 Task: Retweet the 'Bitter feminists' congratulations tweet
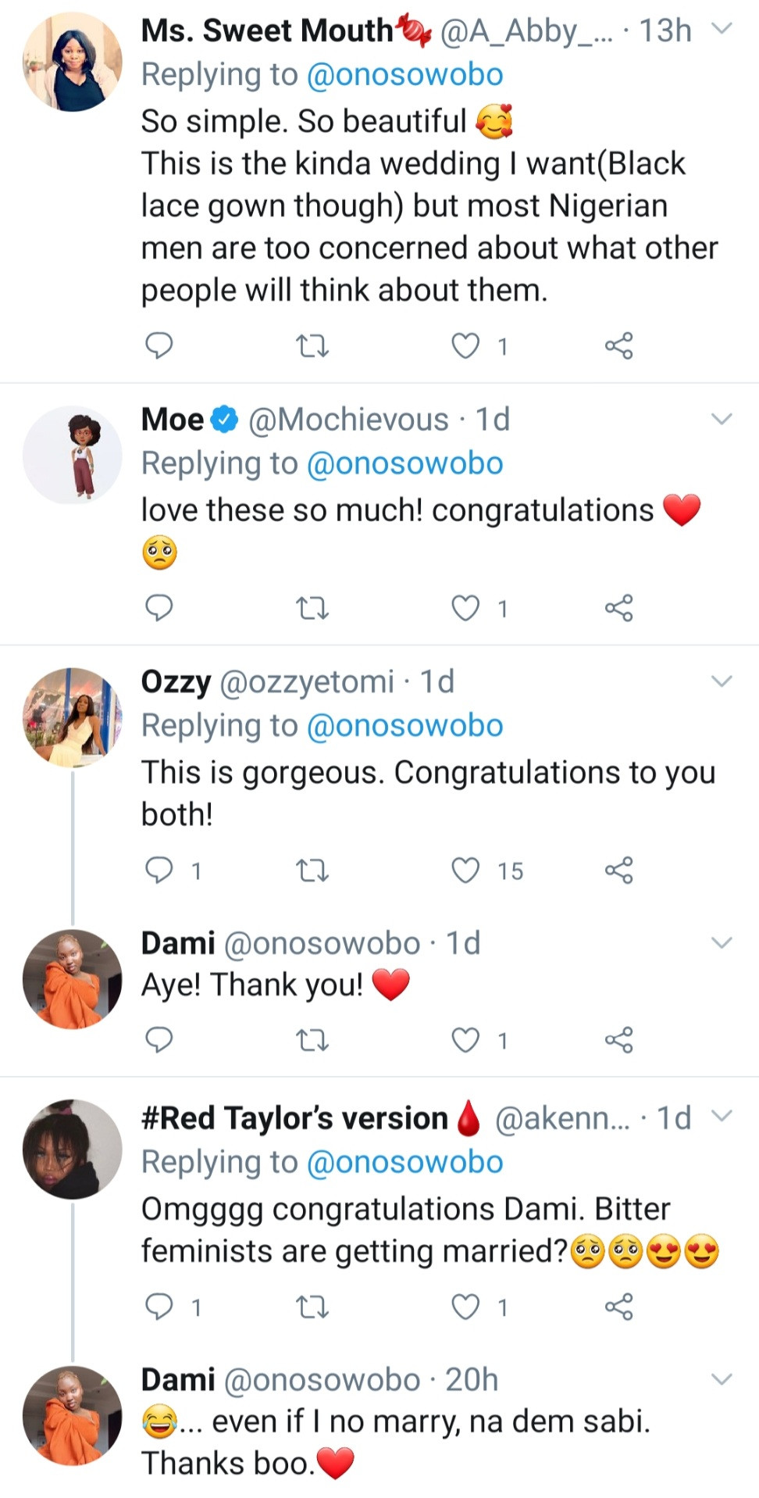point(312,1307)
